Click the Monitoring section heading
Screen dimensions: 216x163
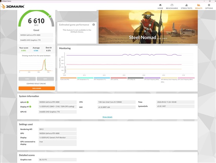[x=65, y=48]
